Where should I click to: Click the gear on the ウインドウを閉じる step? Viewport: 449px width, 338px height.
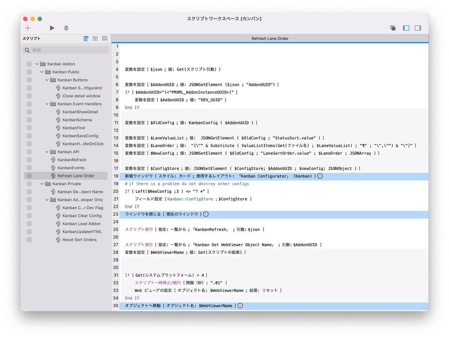coord(205,214)
